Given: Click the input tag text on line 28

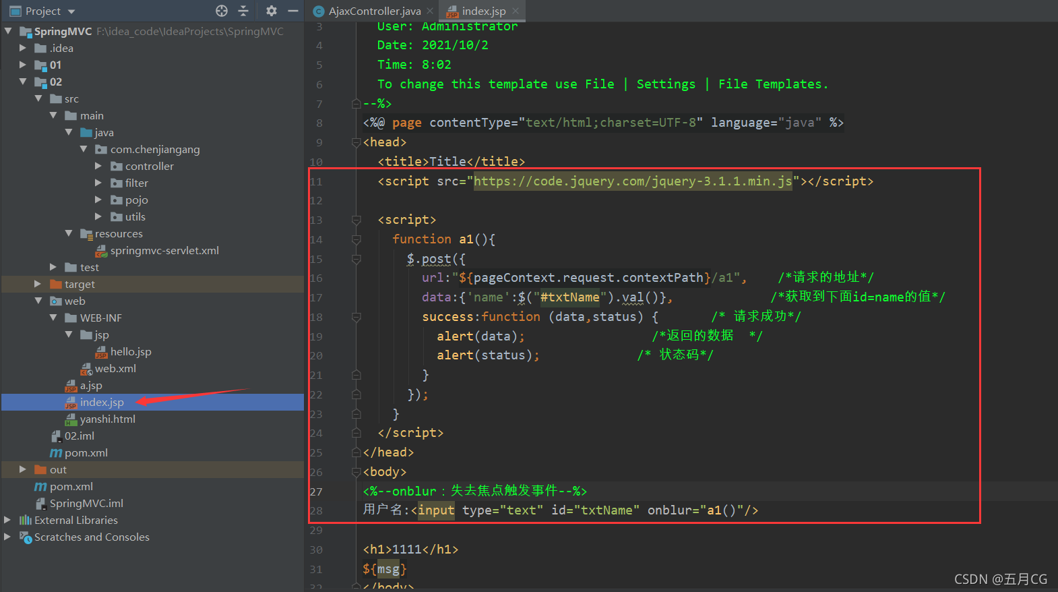Looking at the screenshot, I should [437, 510].
